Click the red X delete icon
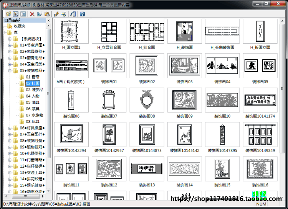288x209 pixels. point(32,14)
